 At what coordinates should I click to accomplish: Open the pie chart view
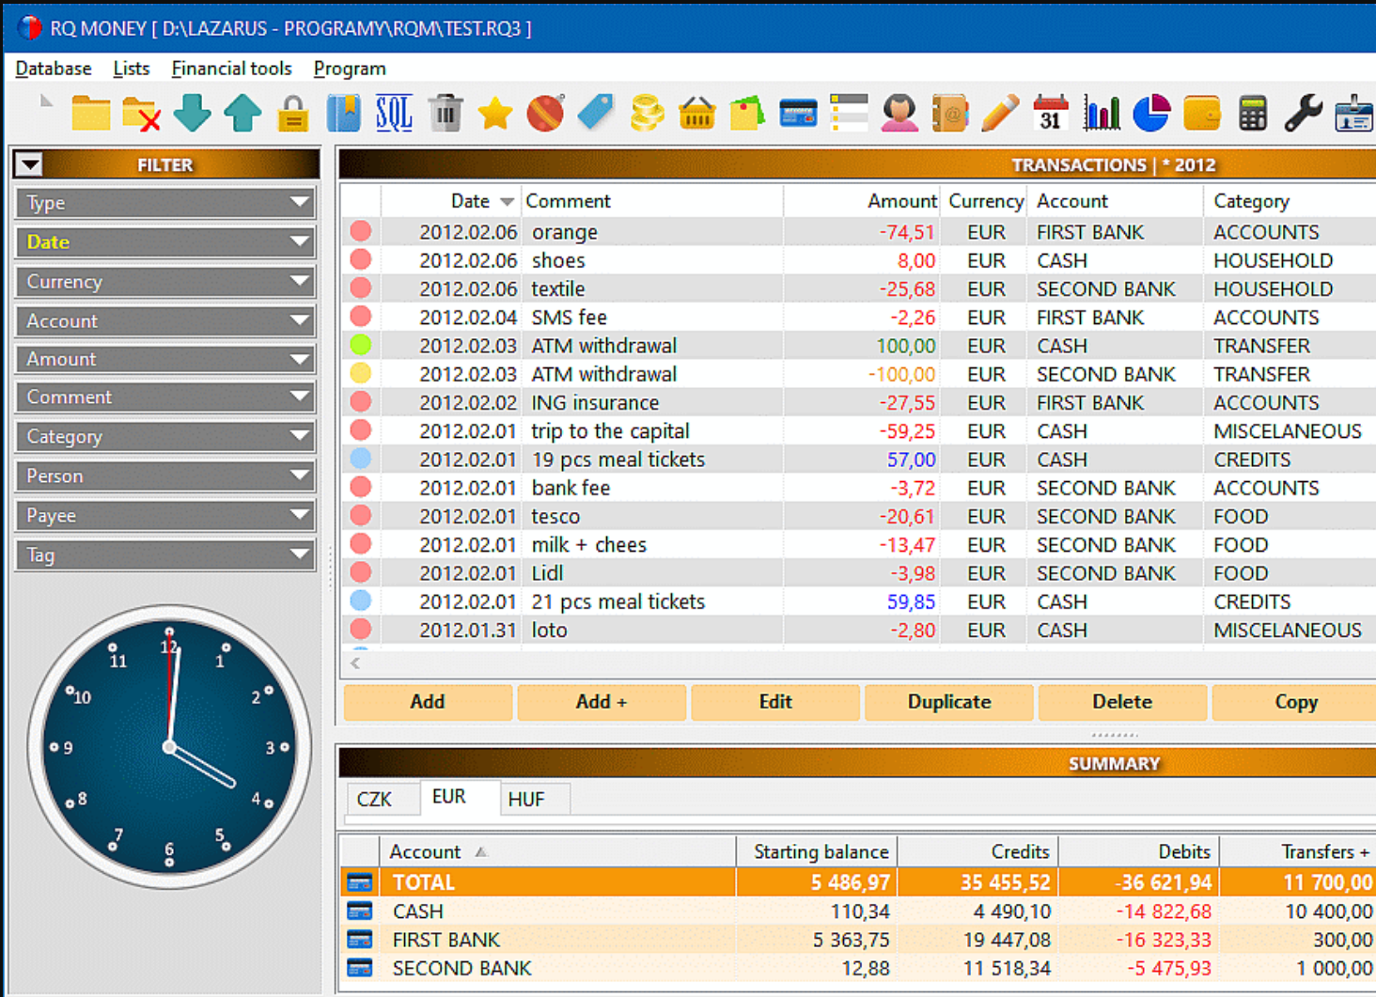pyautogui.click(x=1150, y=113)
